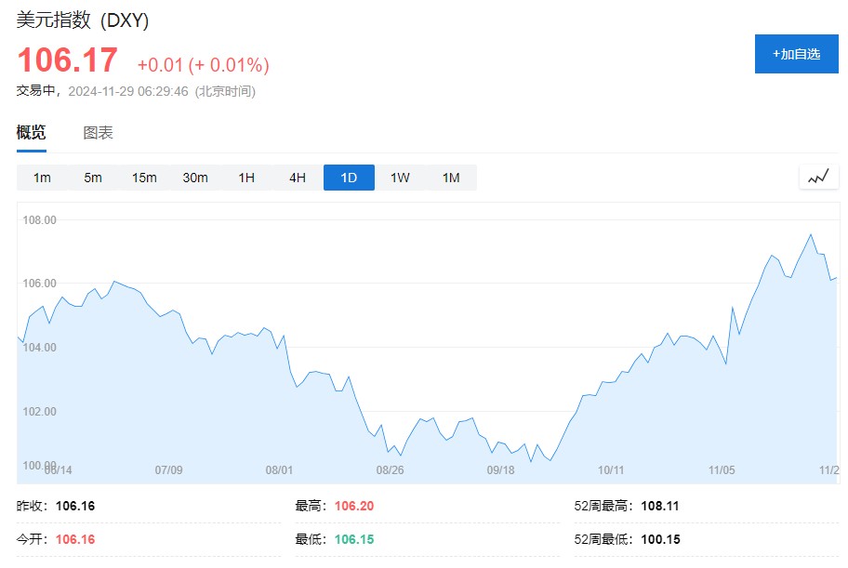The height and width of the screenshot is (568, 848).
Task: Select the 1M monthly timeframe
Action: (x=451, y=178)
